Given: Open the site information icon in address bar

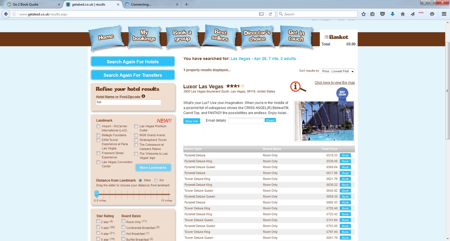Looking at the screenshot, I should (x=14, y=14).
